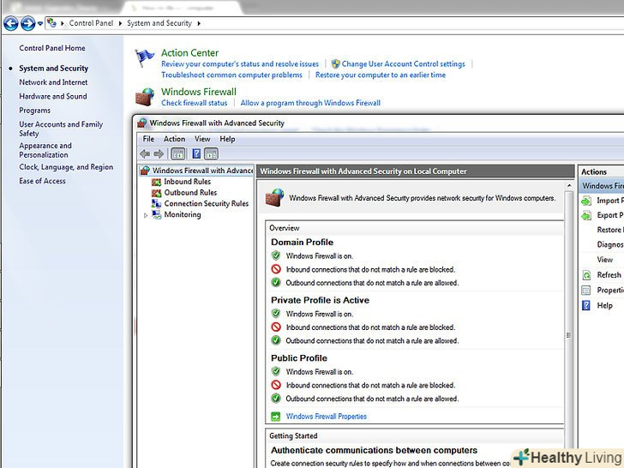Click the Refresh action icon
This screenshot has height=468, width=624.
[x=586, y=275]
